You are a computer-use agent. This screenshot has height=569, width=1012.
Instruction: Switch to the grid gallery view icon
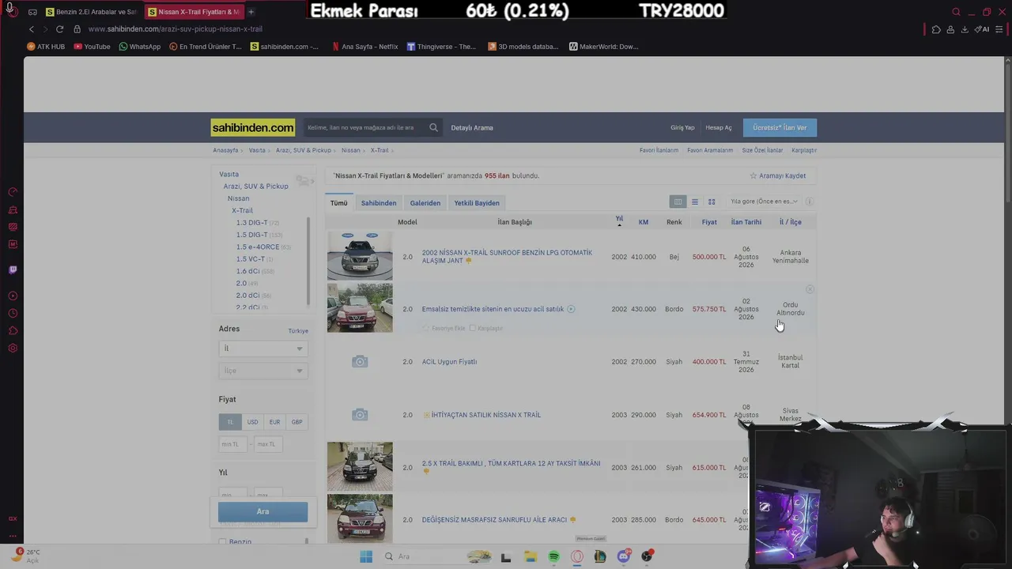coord(712,202)
